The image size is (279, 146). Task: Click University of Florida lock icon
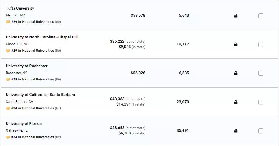coord(236,131)
